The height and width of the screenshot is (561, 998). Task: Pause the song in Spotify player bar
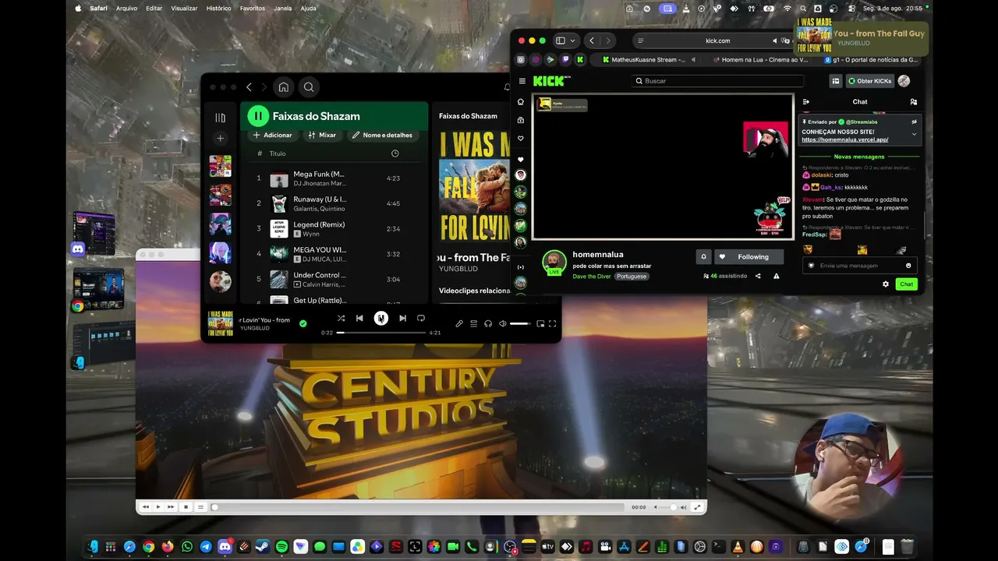[380, 318]
